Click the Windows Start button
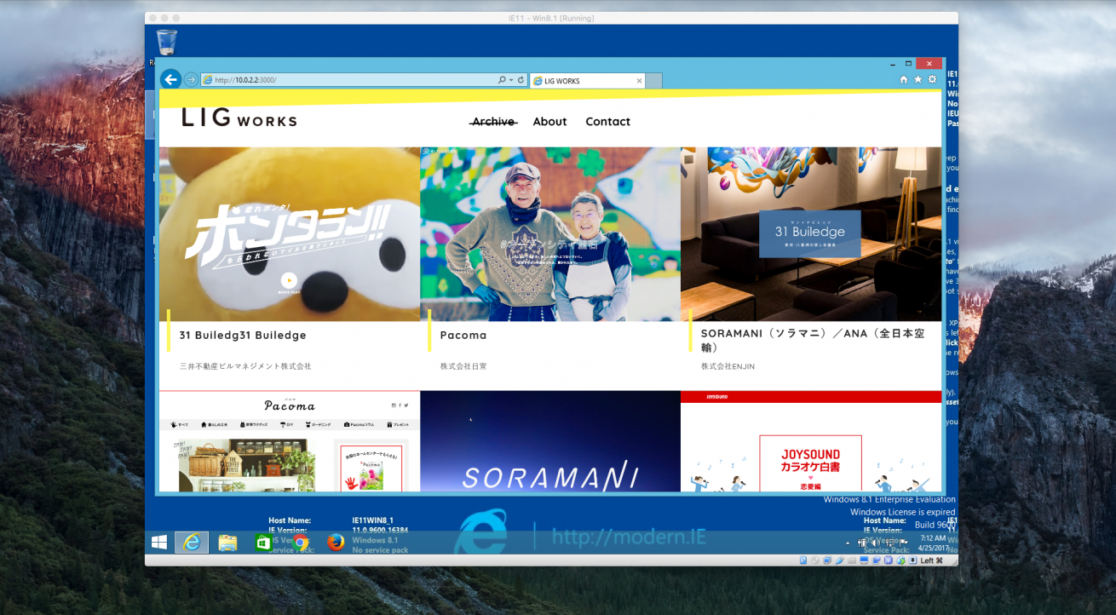Viewport: 1116px width, 615px height. pyautogui.click(x=159, y=543)
